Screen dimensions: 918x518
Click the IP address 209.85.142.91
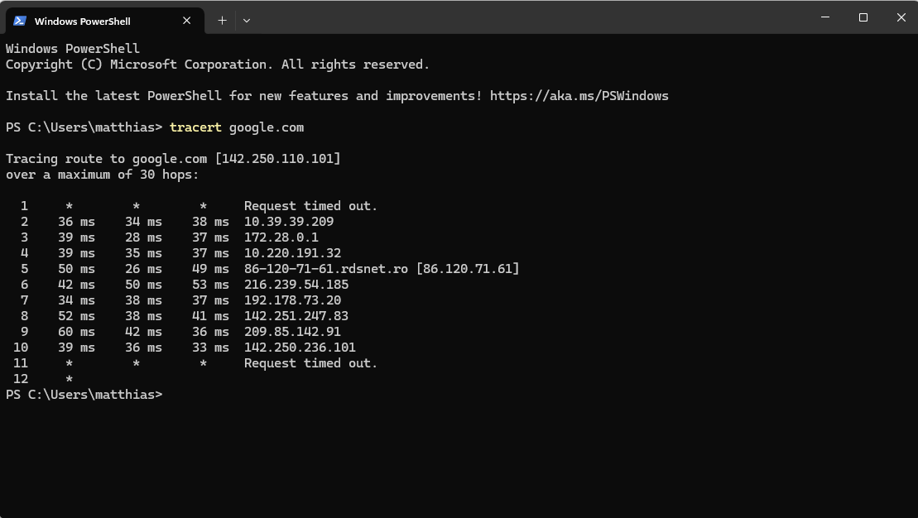[292, 332]
